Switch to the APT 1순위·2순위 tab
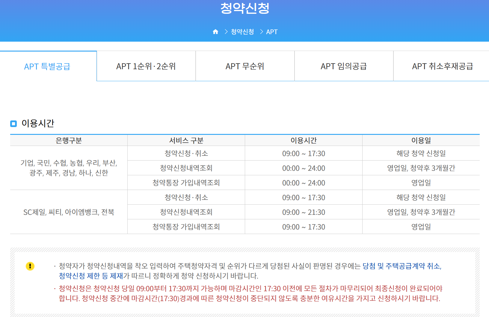489x317 pixels. point(146,66)
